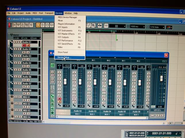This screenshot has width=185, height=138.
Task: Click Show Panel menu entry
Action: [63, 52]
